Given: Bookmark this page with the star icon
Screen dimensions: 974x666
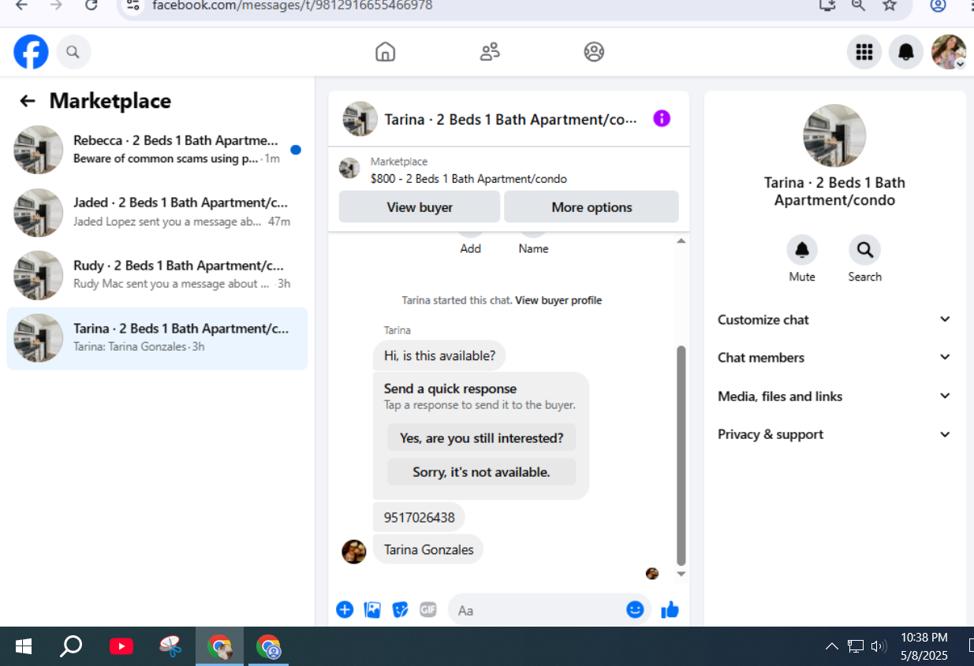Looking at the screenshot, I should coord(890,6).
